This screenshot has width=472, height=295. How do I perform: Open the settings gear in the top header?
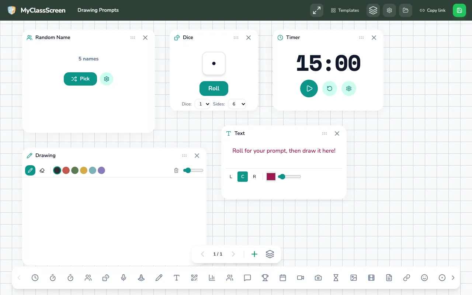pyautogui.click(x=389, y=10)
